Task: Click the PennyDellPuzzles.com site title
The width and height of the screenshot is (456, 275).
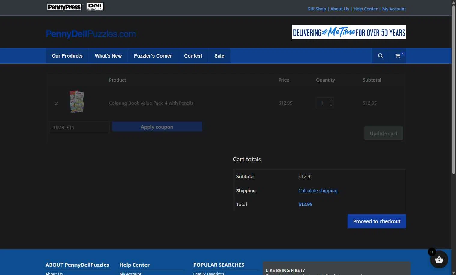Action: point(91,34)
